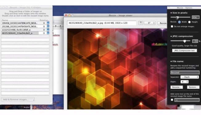Enable Do not enlarge images checkbox
Viewport: 201px width, 115px height.
172,27
